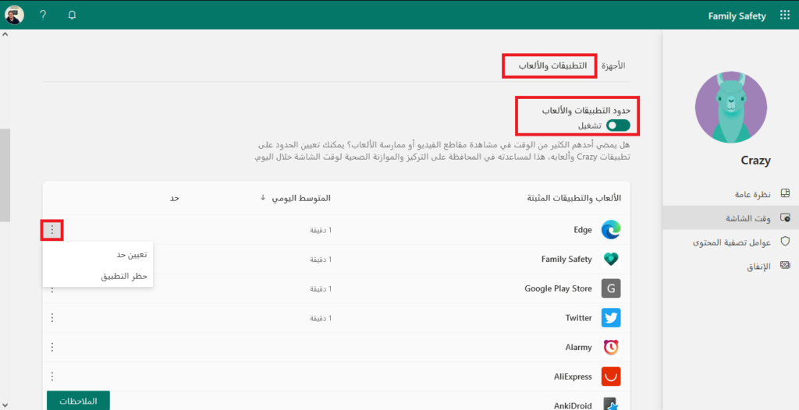Click the Family Safety header title
Image resolution: width=799 pixels, height=410 pixels.
[x=737, y=16]
